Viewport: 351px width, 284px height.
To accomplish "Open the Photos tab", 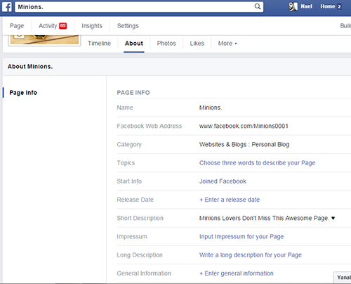I will coord(166,44).
